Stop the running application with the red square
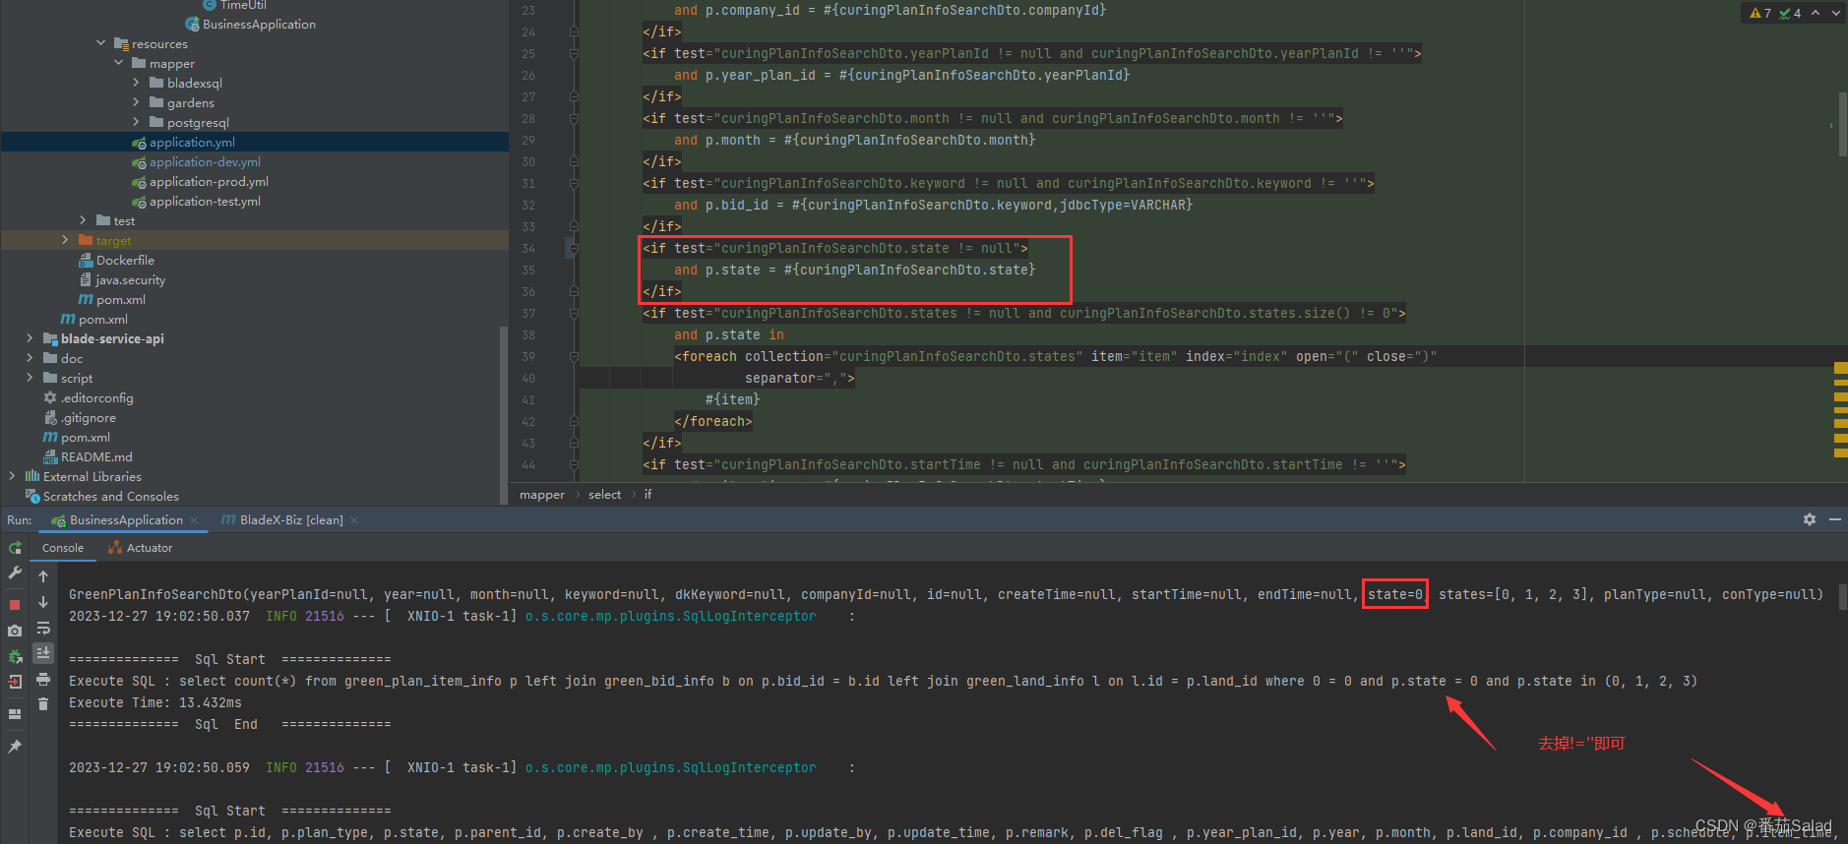 point(15,604)
